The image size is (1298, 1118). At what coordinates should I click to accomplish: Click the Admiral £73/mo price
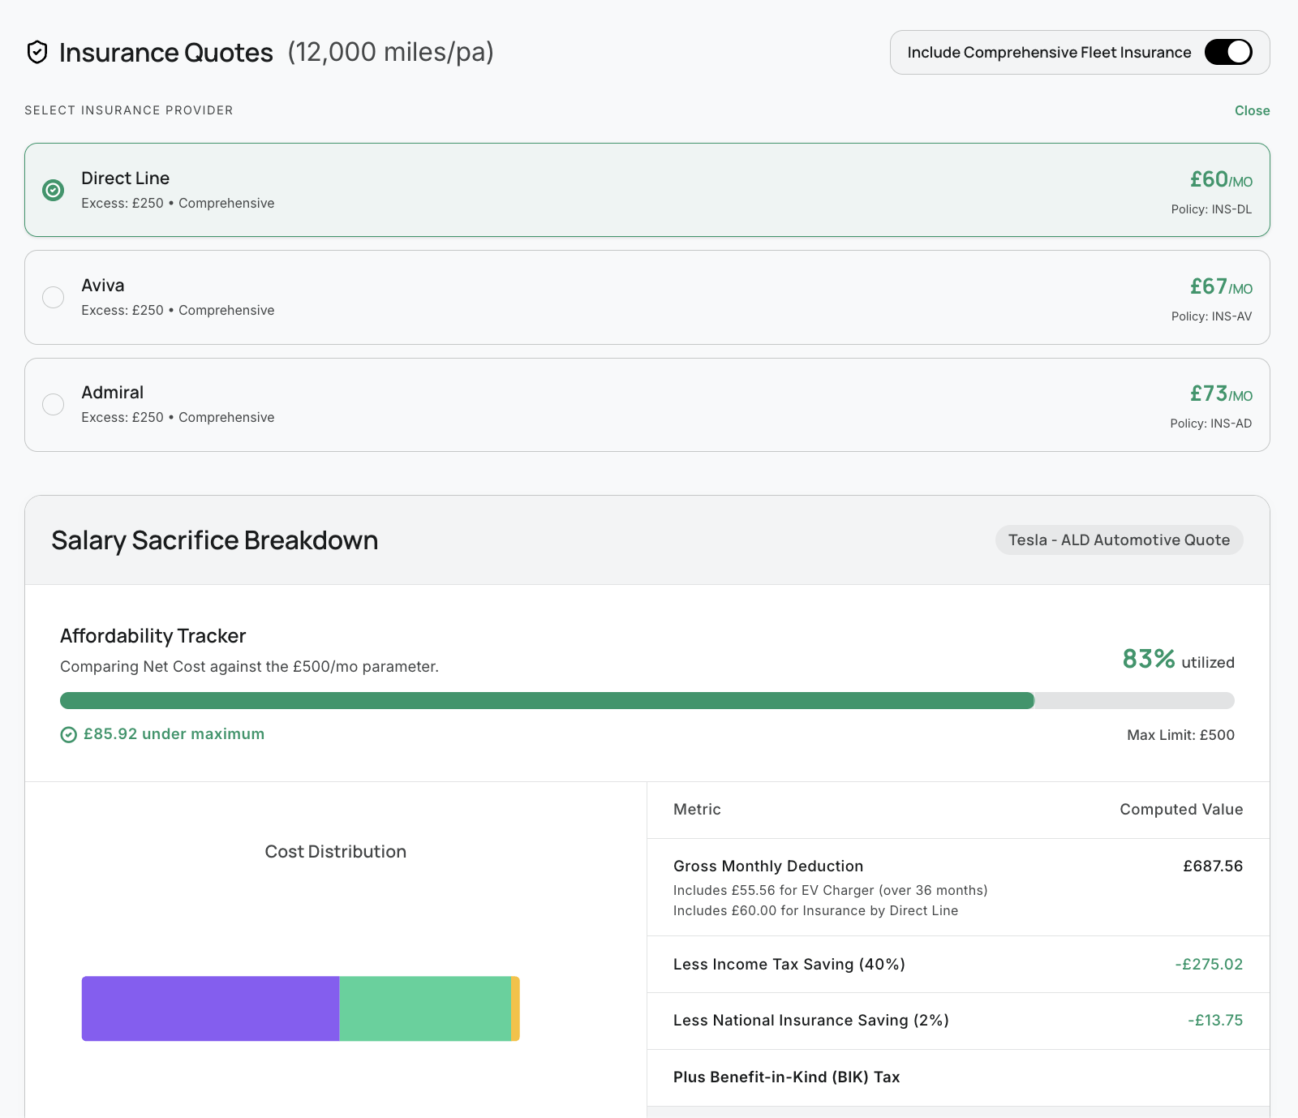1221,394
